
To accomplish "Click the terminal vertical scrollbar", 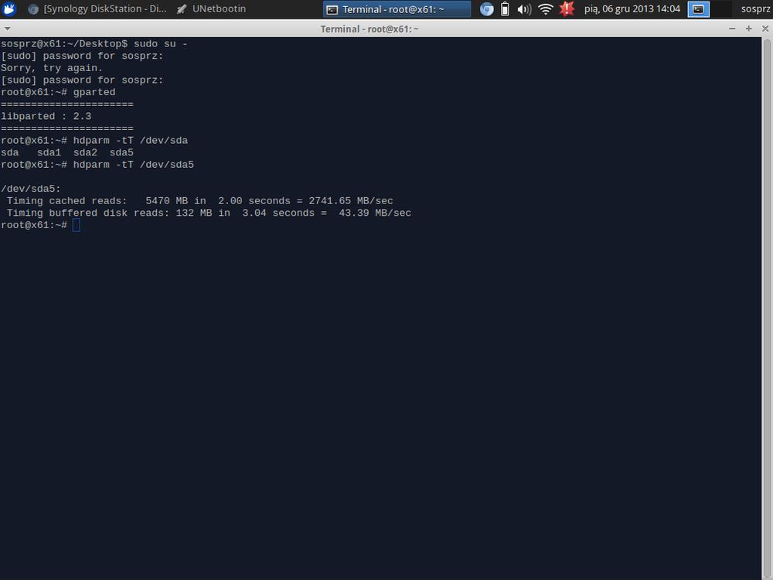I will pyautogui.click(x=767, y=309).
